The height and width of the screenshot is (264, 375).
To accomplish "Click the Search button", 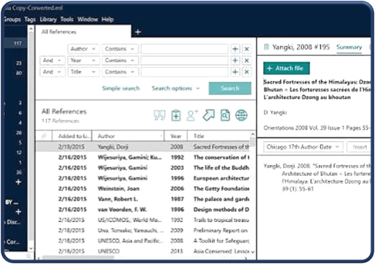I will pos(230,88).
